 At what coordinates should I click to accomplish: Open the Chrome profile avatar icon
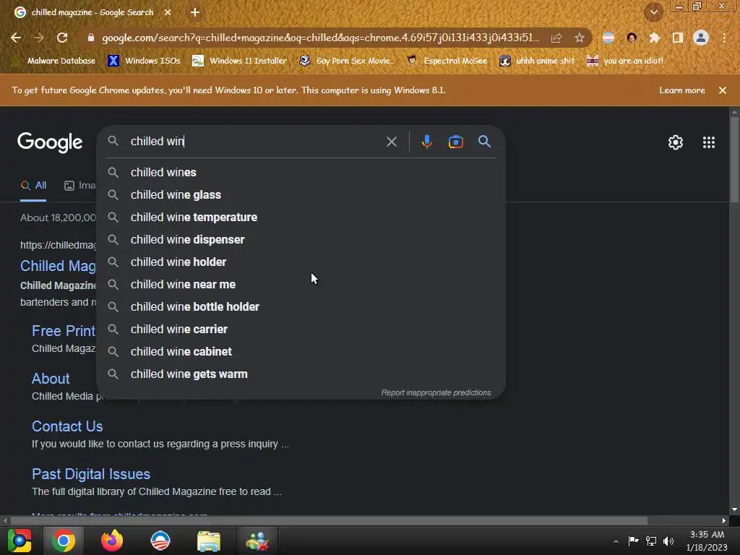coord(701,38)
